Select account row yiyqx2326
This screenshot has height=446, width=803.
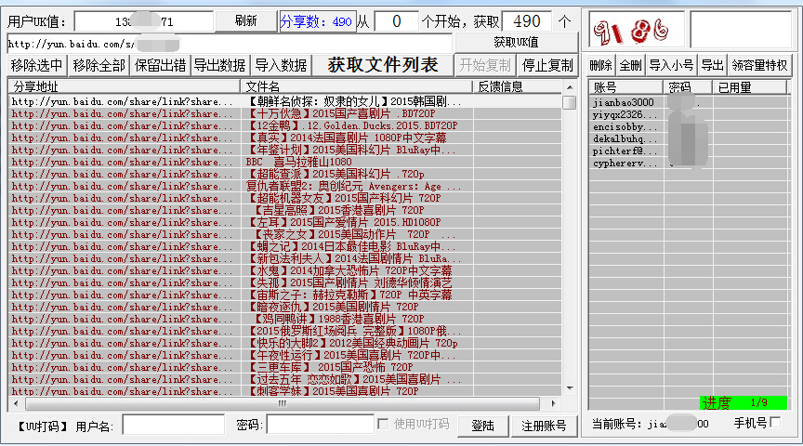click(x=688, y=114)
